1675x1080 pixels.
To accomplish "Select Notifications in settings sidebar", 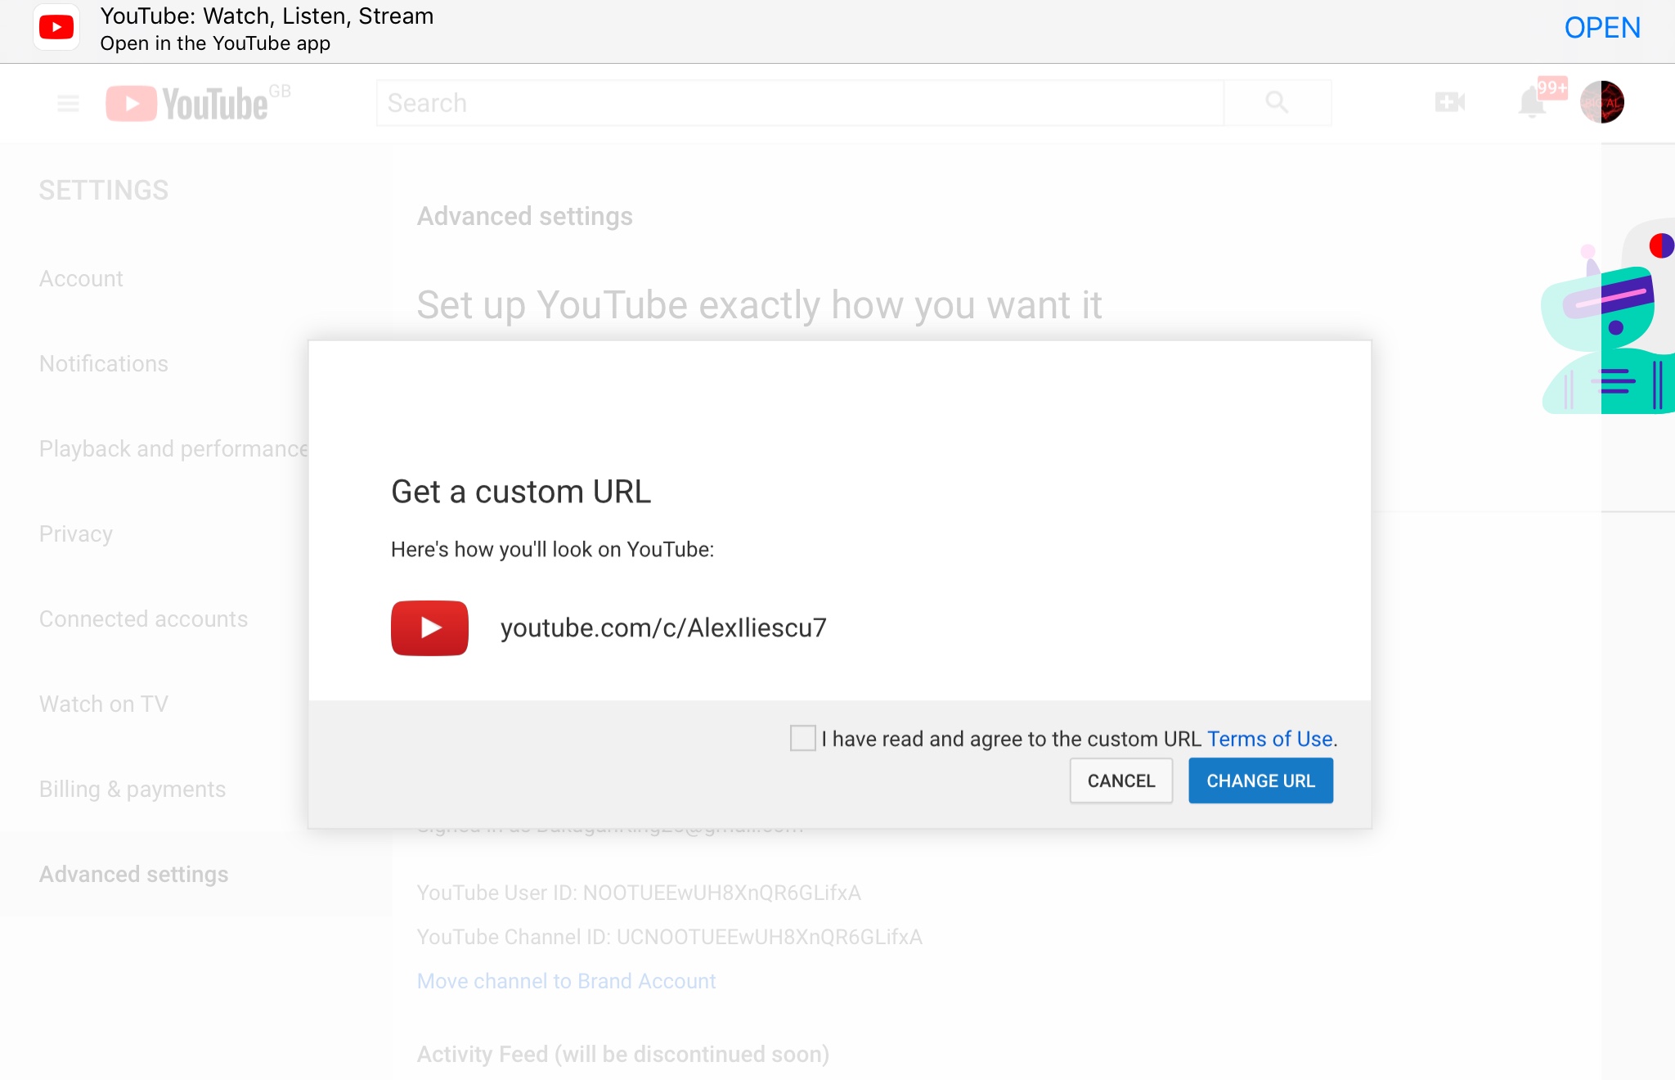I will pyautogui.click(x=104, y=364).
